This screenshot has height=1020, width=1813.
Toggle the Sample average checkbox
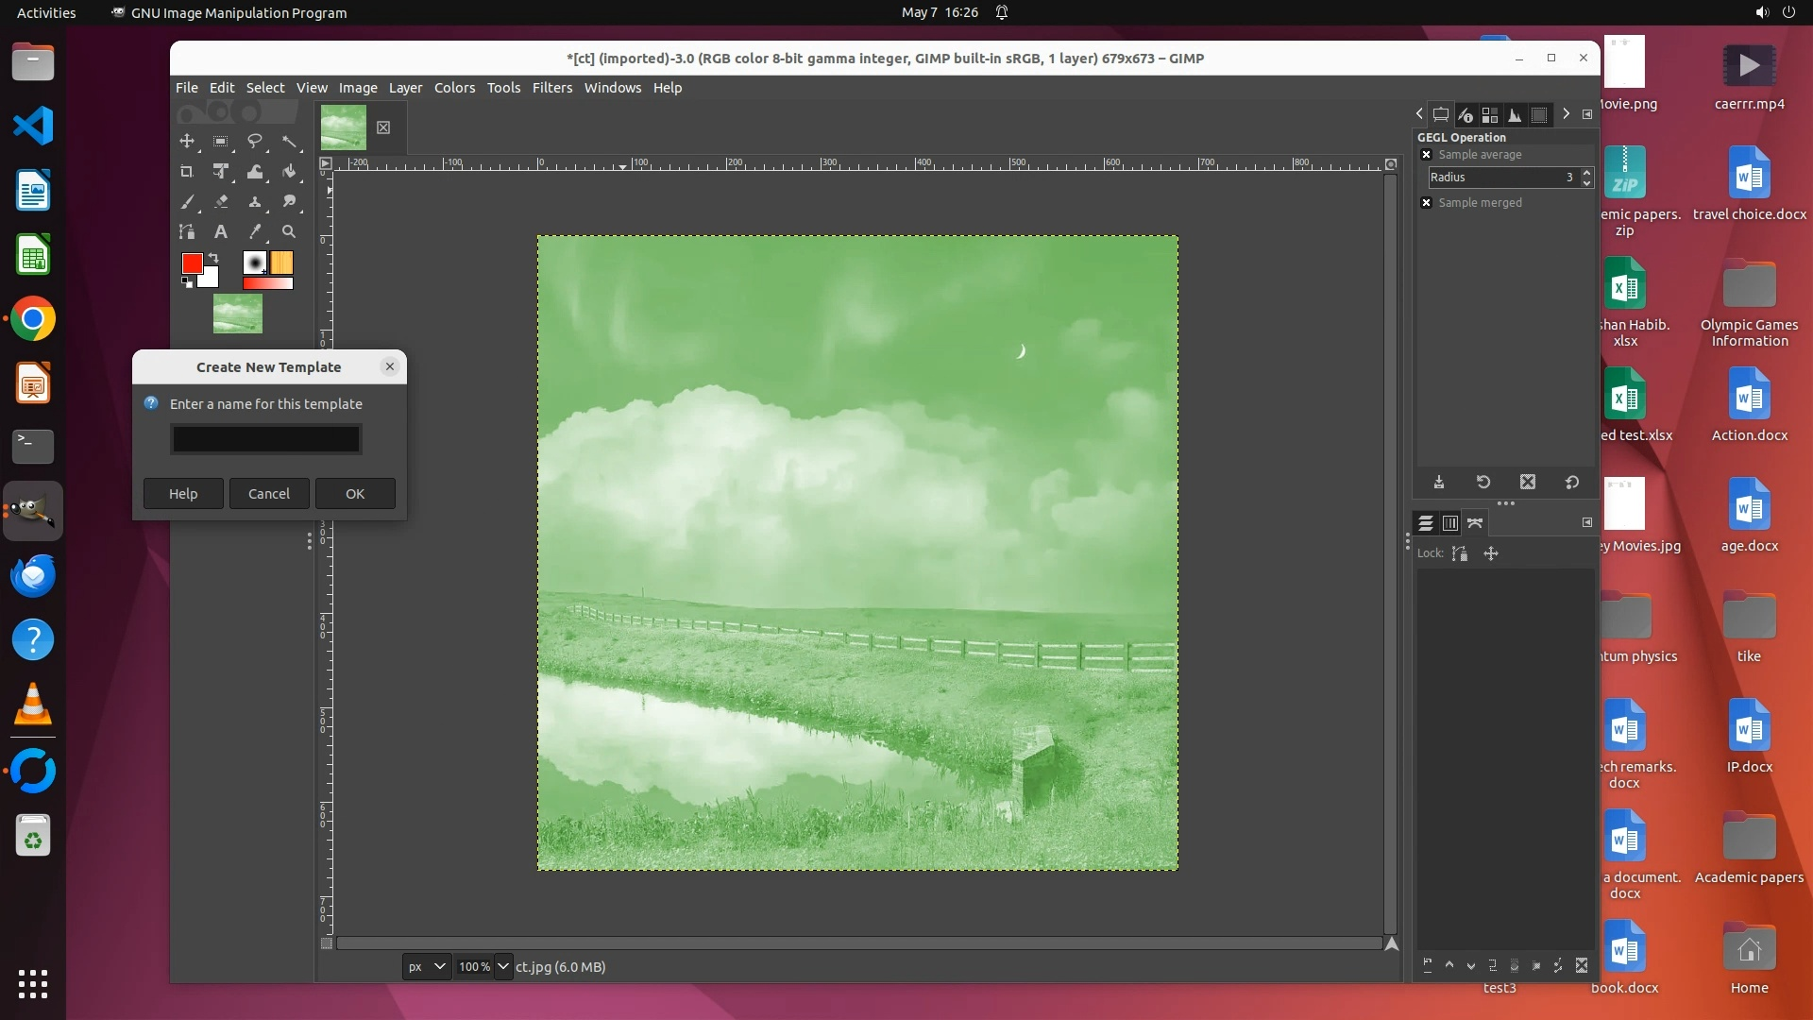pos(1427,155)
